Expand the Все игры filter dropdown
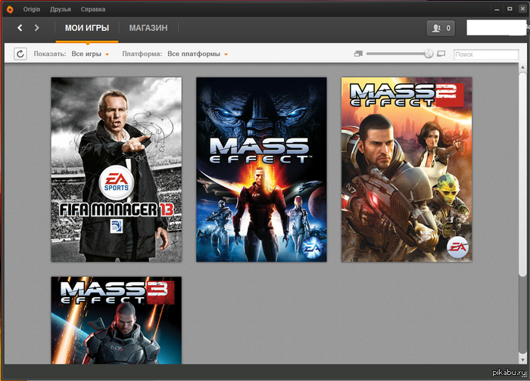 pos(90,54)
